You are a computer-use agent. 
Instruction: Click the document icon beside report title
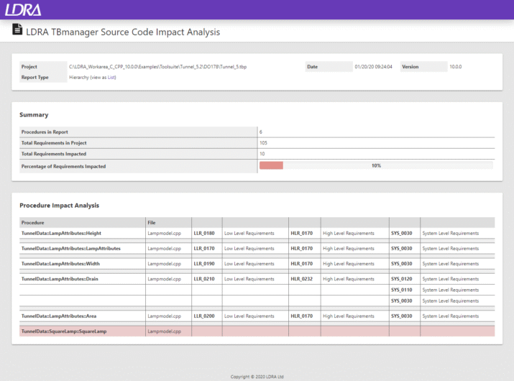17,30
